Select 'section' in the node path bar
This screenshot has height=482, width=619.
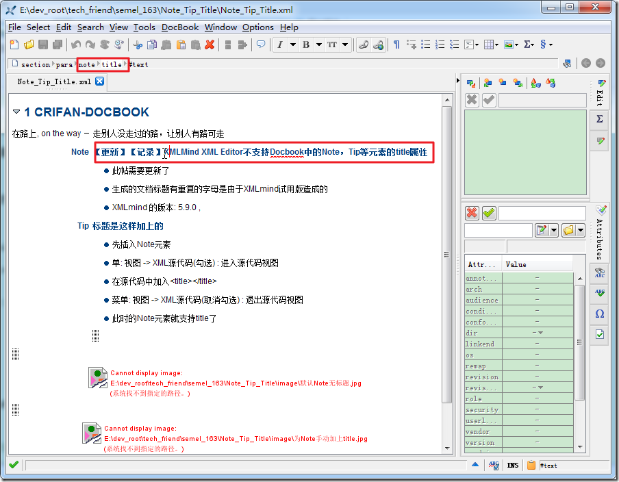36,65
